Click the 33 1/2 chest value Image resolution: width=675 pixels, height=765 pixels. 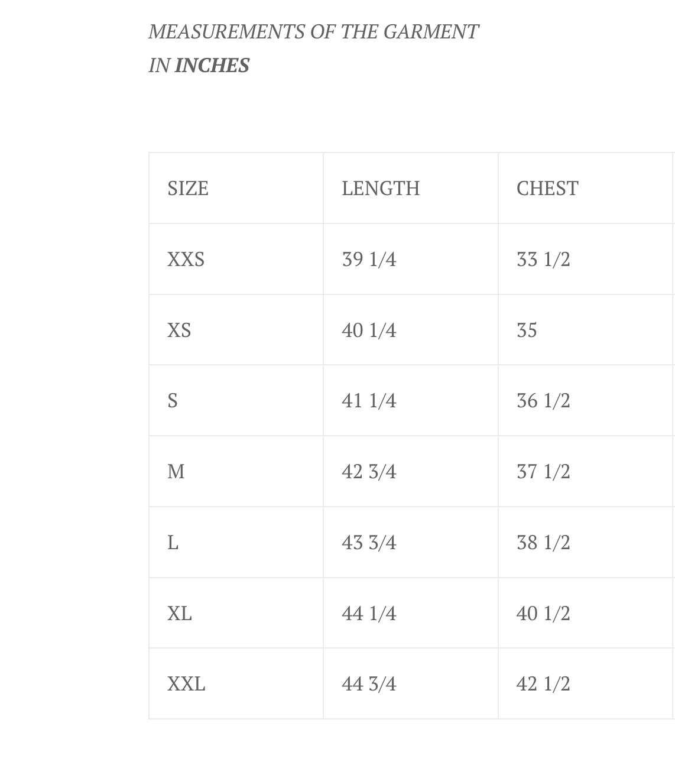[x=543, y=260]
